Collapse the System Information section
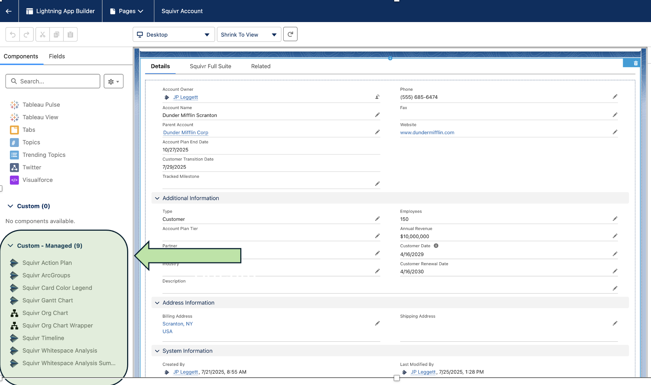The height and width of the screenshot is (385, 651). (x=157, y=351)
